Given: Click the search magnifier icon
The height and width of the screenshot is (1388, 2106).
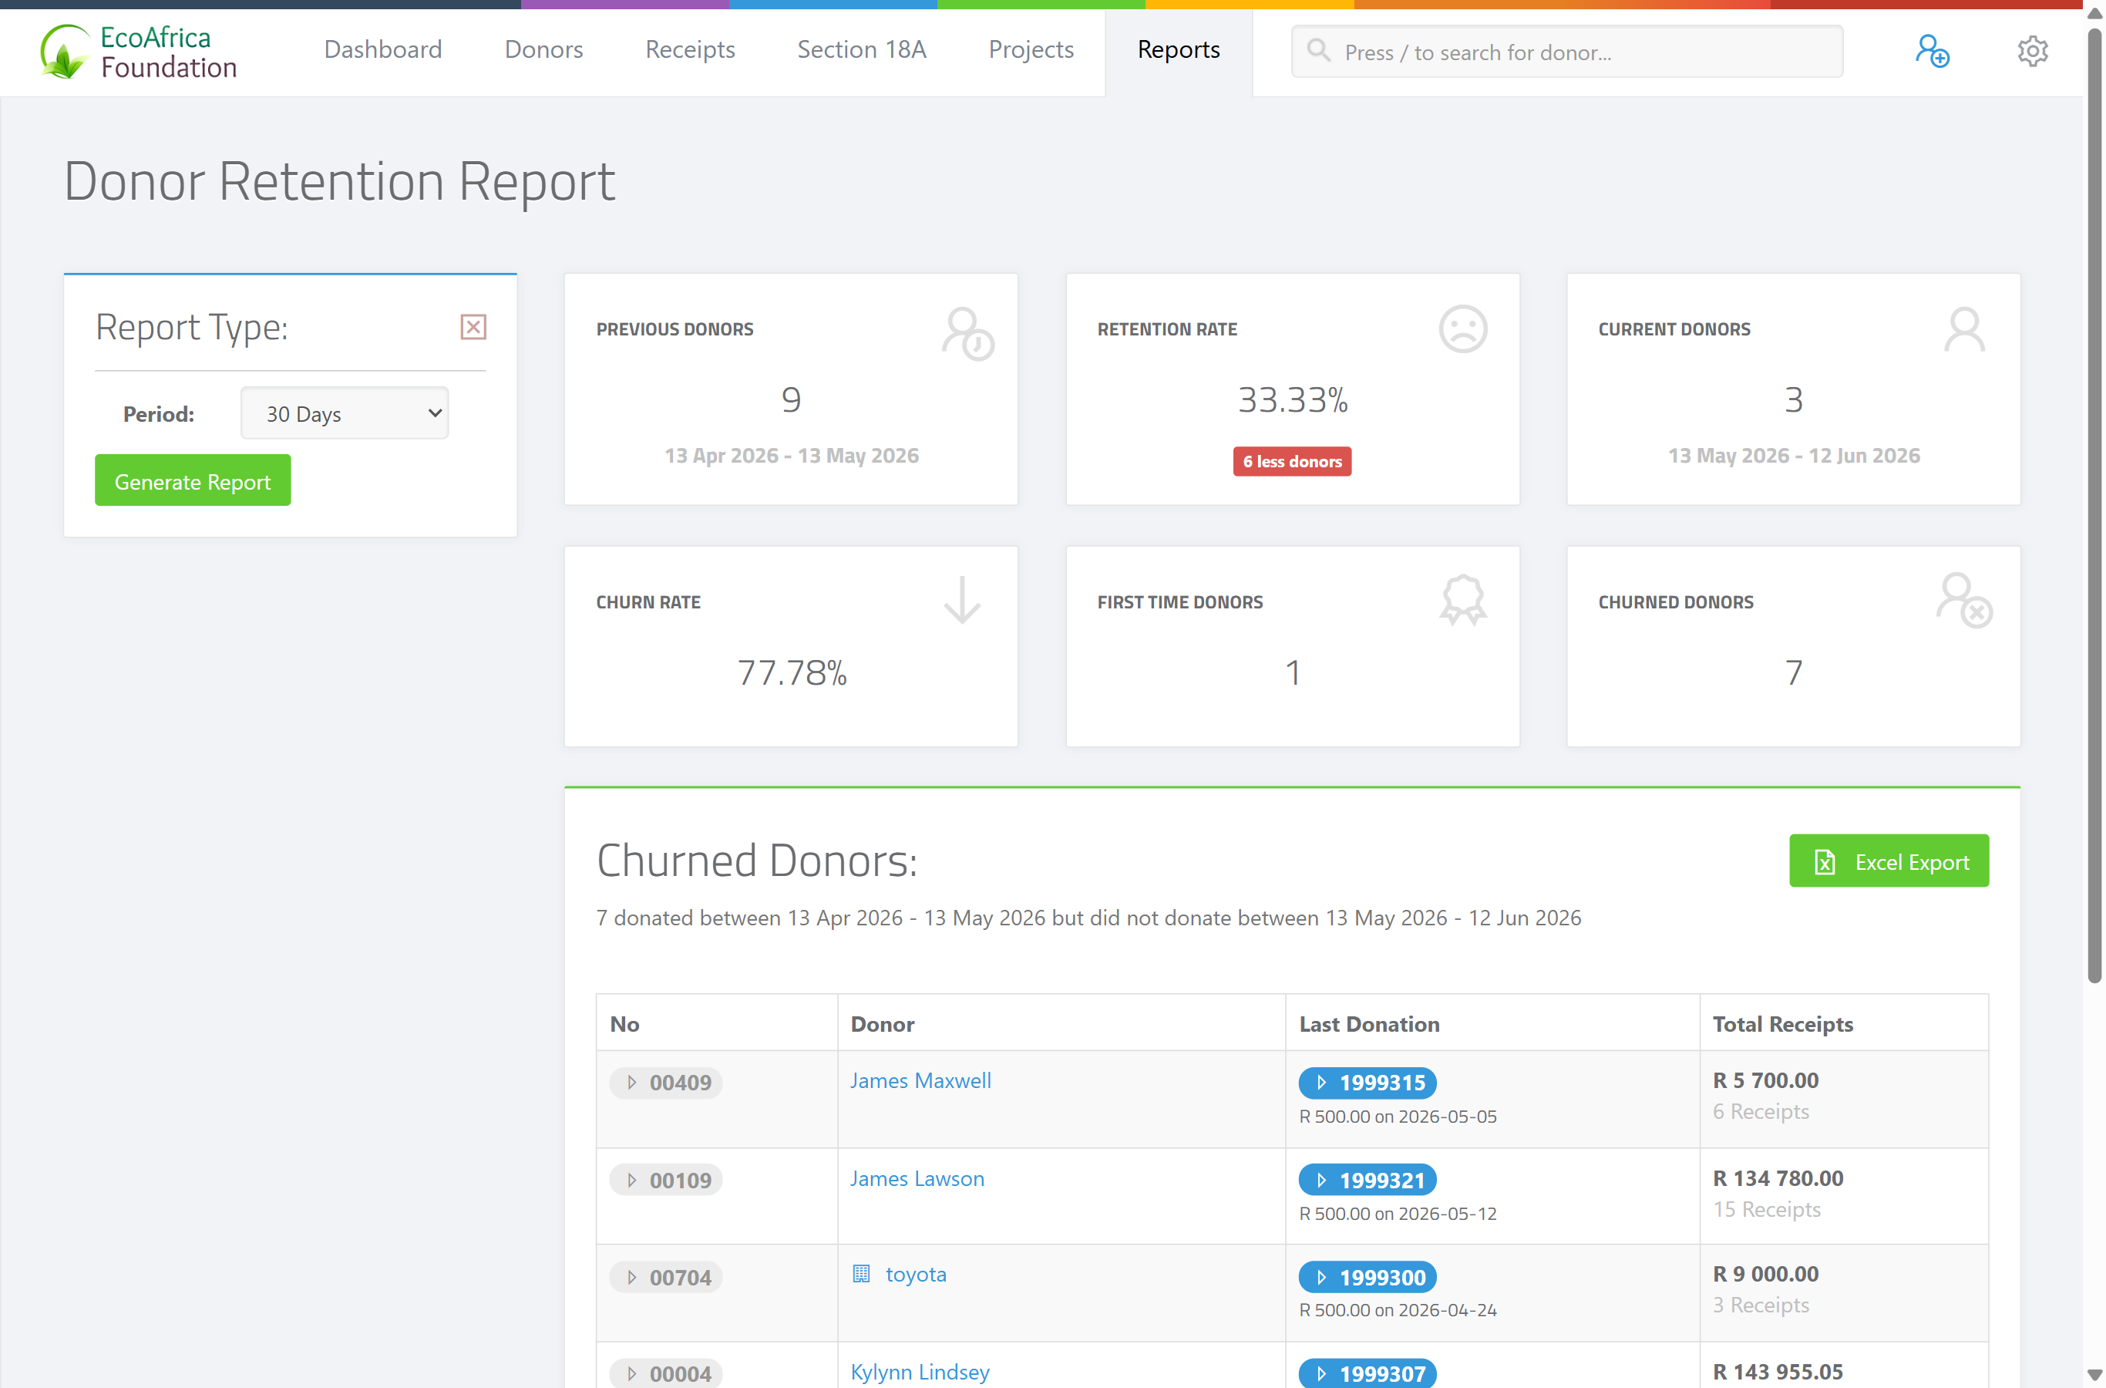Looking at the screenshot, I should coord(1318,50).
